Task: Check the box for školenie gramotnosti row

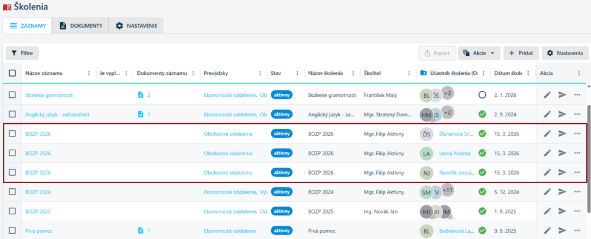Action: (13, 95)
